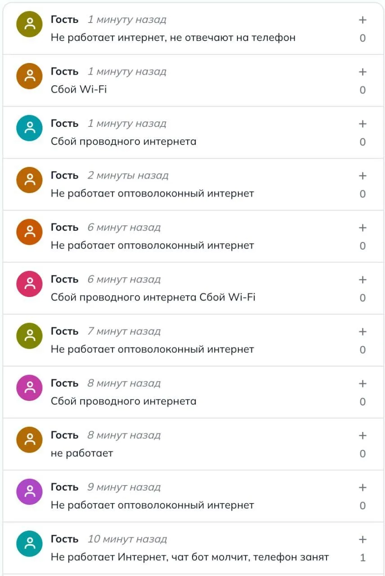Click the plus on the 7 минут назад comment
Image resolution: width=385 pixels, height=576 pixels.
[363, 332]
